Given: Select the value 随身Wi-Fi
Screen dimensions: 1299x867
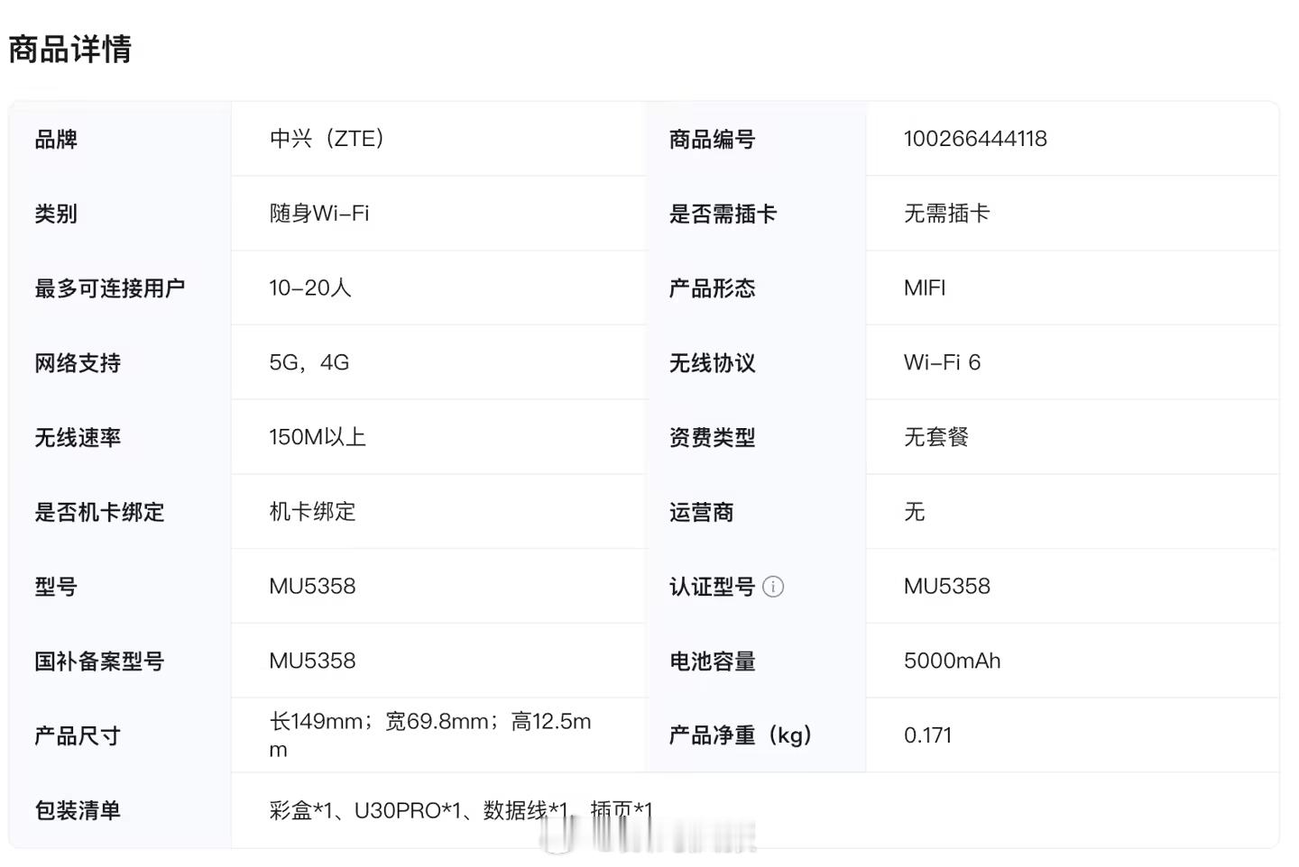Looking at the screenshot, I should click(319, 214).
